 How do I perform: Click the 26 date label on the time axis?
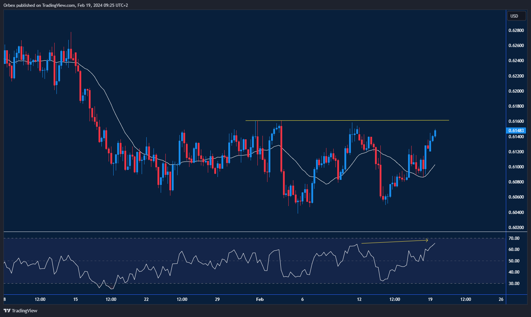point(501,299)
